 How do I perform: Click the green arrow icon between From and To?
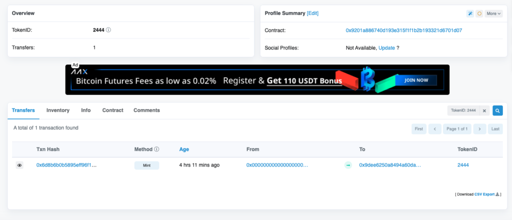click(x=348, y=165)
